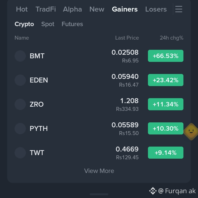Click the +66.53% change badge for BMT

(166, 56)
